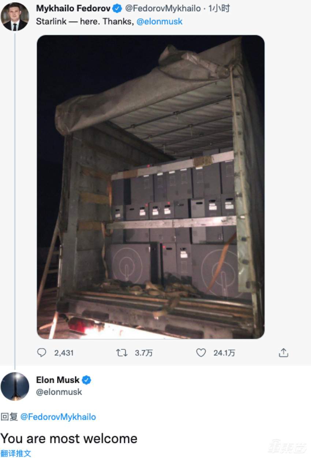
Task: Follow the @FedorovMykhailo reply mention link
Action: tap(58, 417)
